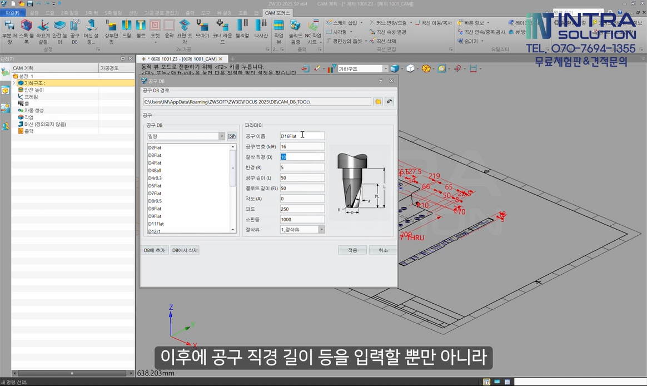Select 자동 생성 in the CAM tree
Viewport: 647px width, 386px height.
[34, 110]
